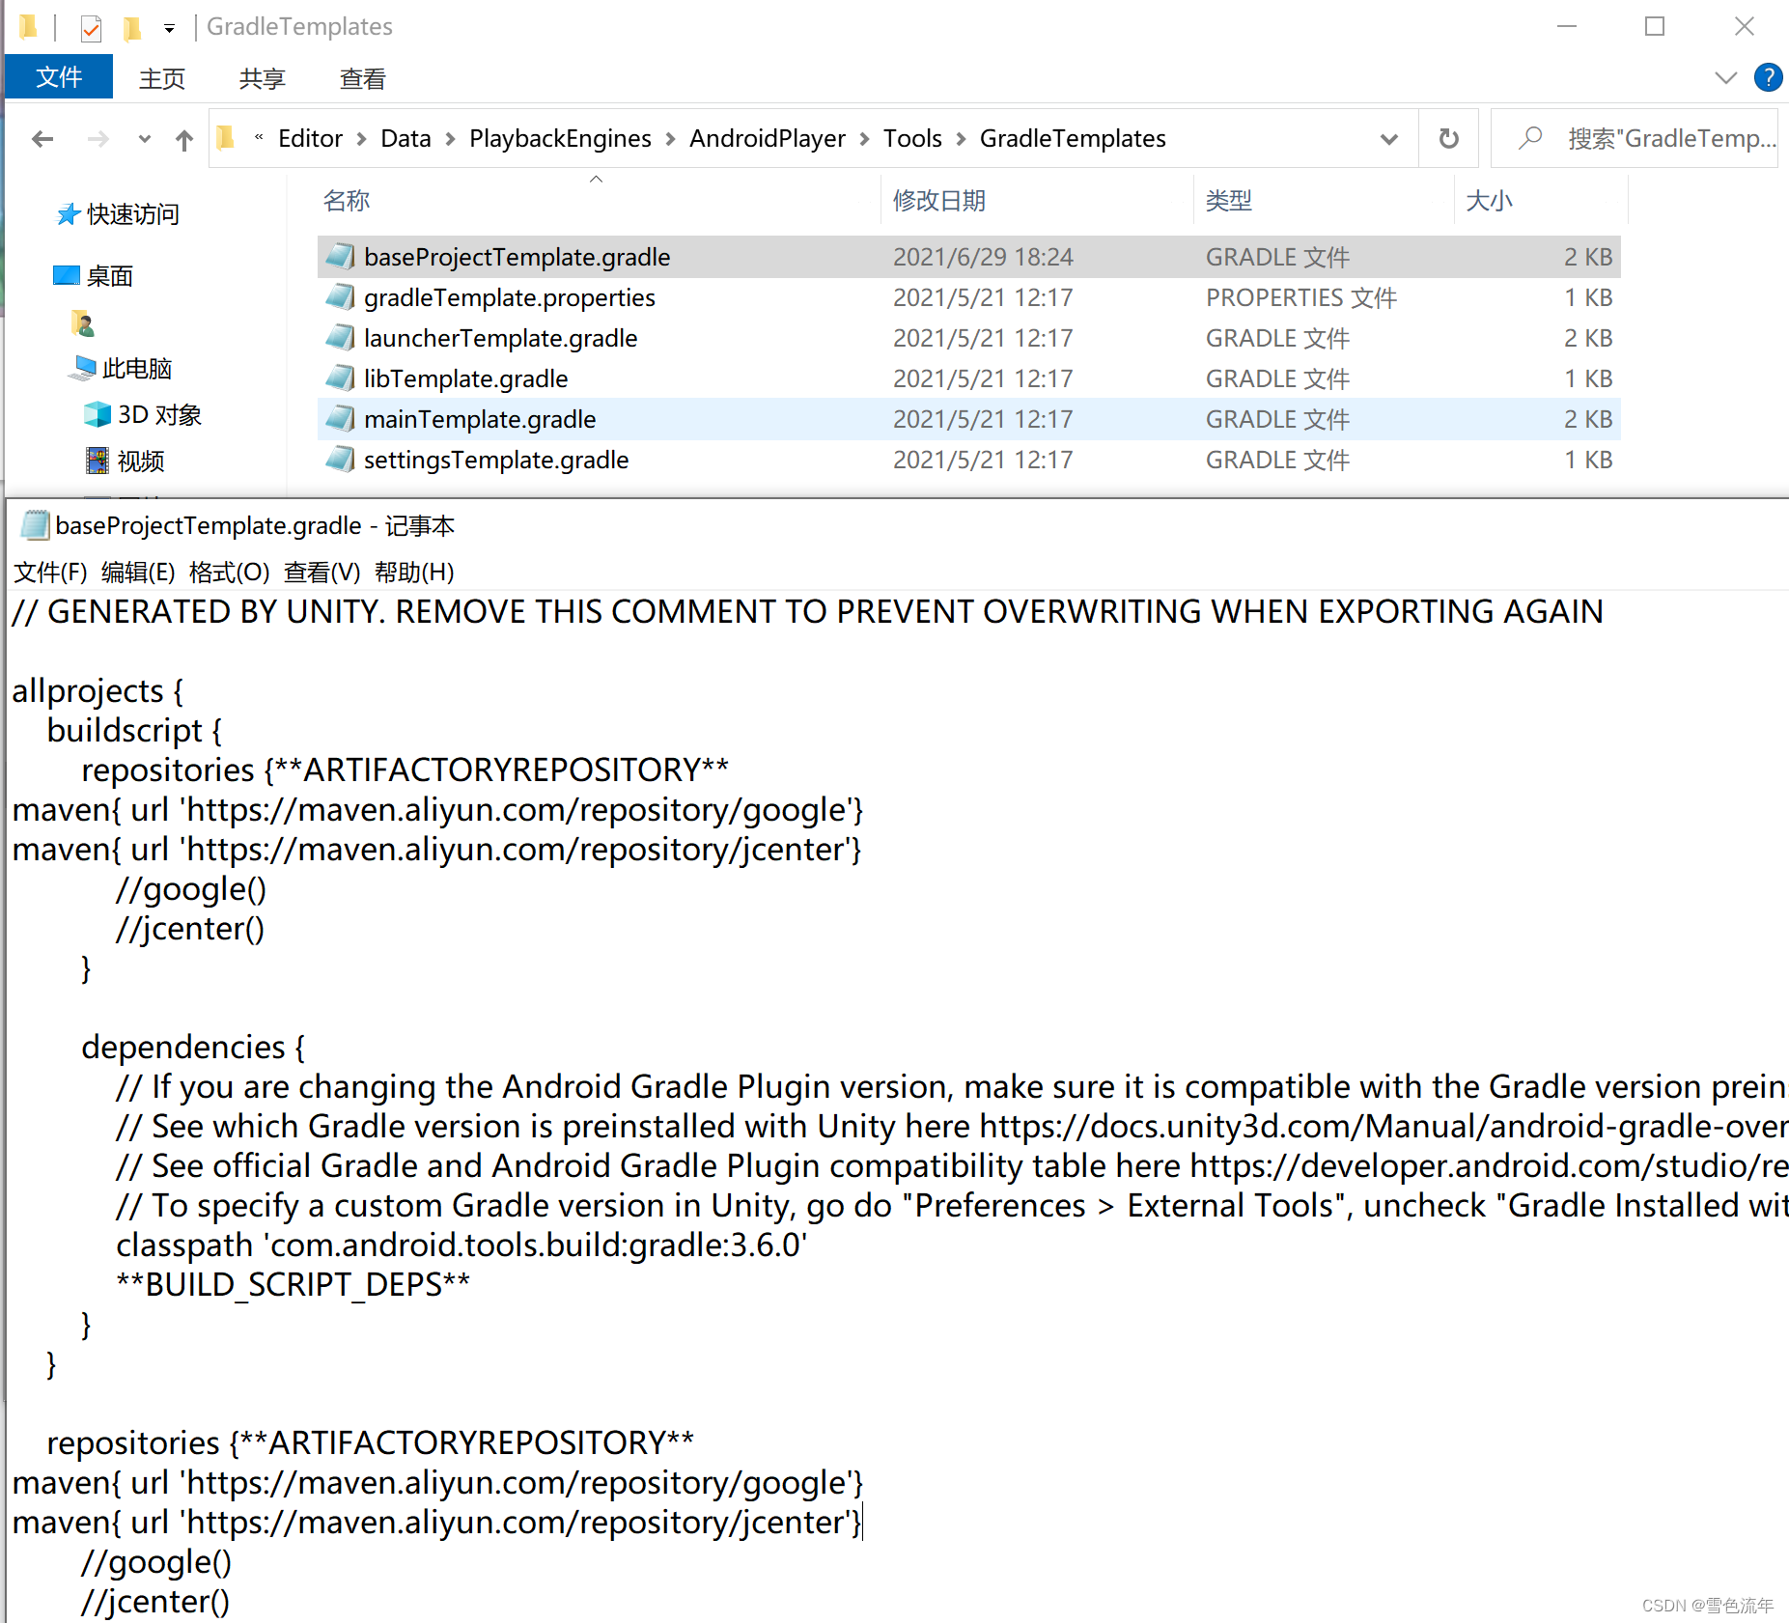
Task: Click the 2021/6/29 18:24 date cell
Action: 983,258
